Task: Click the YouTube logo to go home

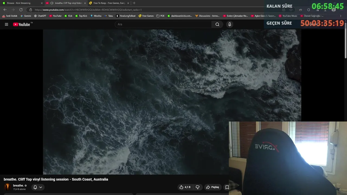Action: (21, 24)
